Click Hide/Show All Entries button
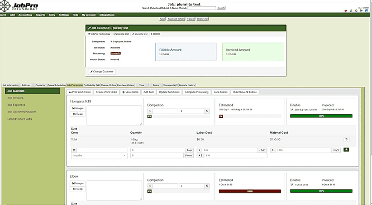This screenshot has height=205, width=372. pyautogui.click(x=245, y=92)
